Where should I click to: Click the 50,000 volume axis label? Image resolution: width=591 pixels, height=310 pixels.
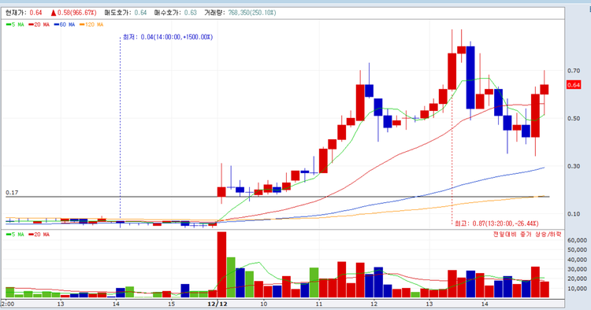pyautogui.click(x=577, y=249)
